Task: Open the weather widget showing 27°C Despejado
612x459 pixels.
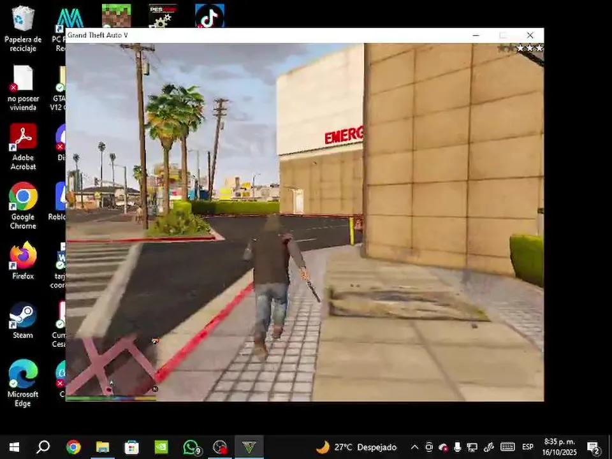Action: (356, 448)
